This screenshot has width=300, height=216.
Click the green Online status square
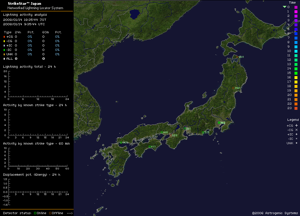(35, 213)
